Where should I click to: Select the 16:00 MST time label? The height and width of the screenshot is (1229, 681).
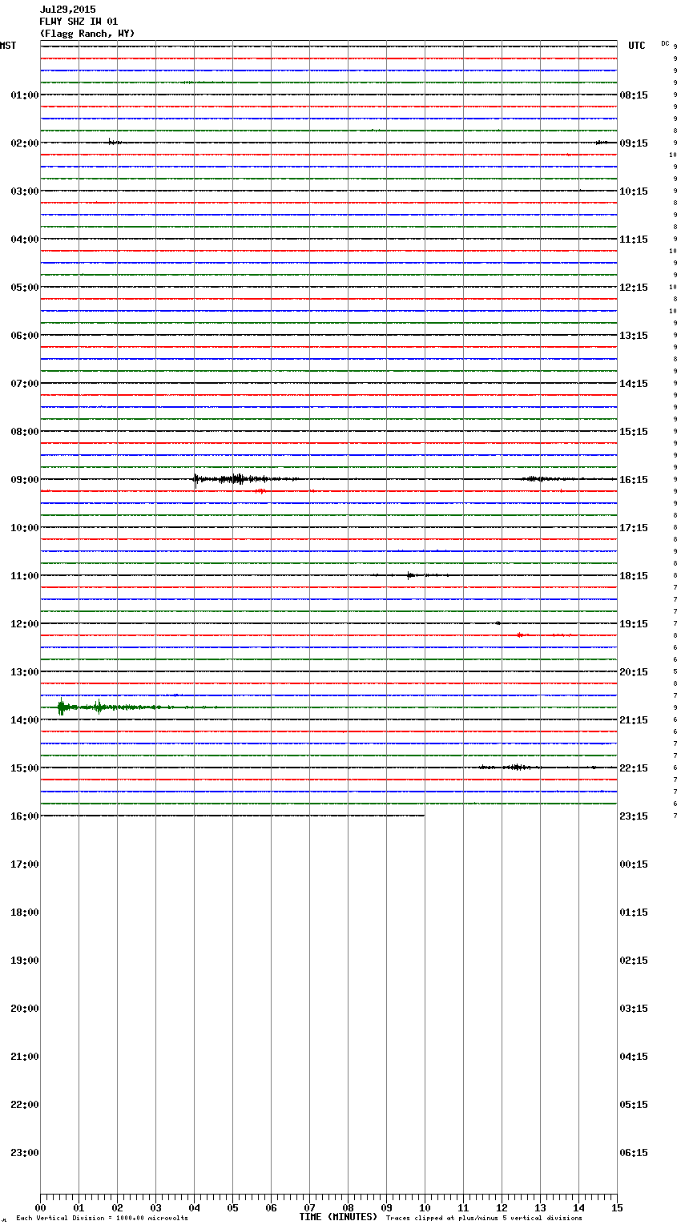coord(24,816)
